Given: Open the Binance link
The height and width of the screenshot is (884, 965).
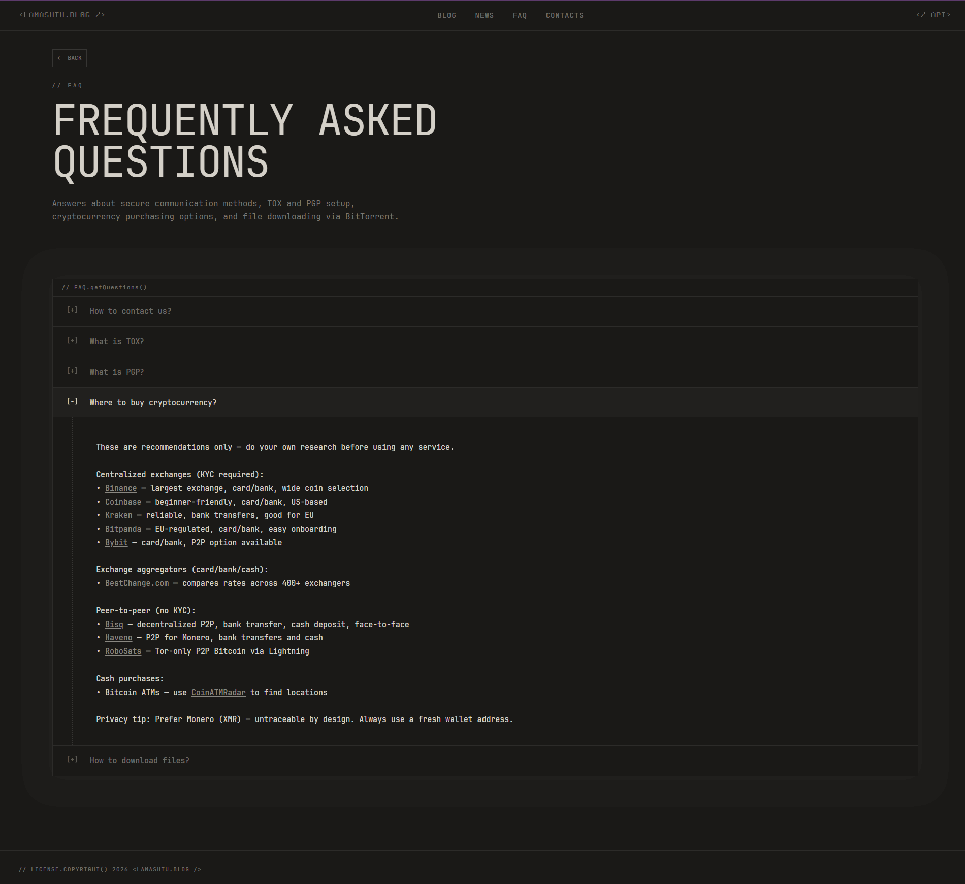Looking at the screenshot, I should pyautogui.click(x=121, y=488).
